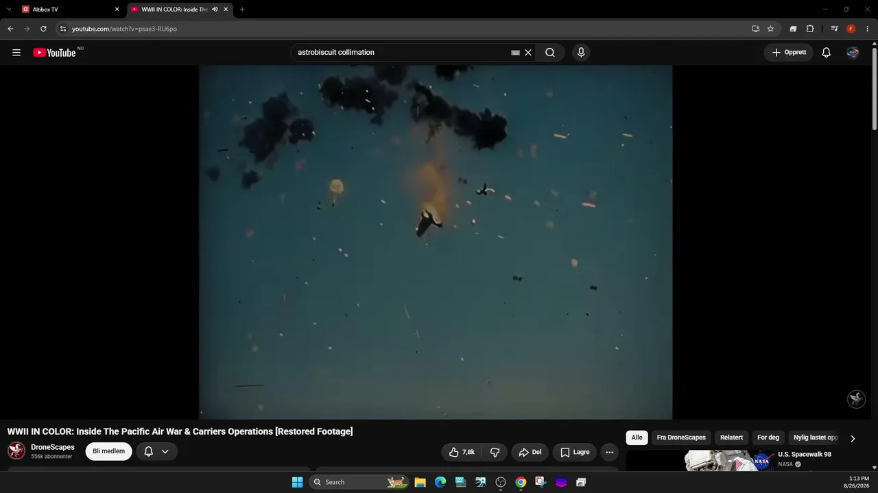Click the channel watermark on video corner

pyautogui.click(x=857, y=399)
